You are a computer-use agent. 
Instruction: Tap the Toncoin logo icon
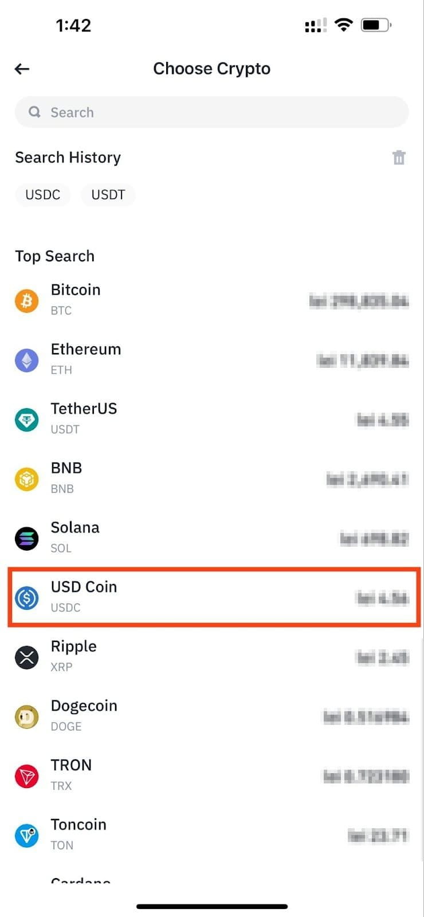(x=26, y=836)
